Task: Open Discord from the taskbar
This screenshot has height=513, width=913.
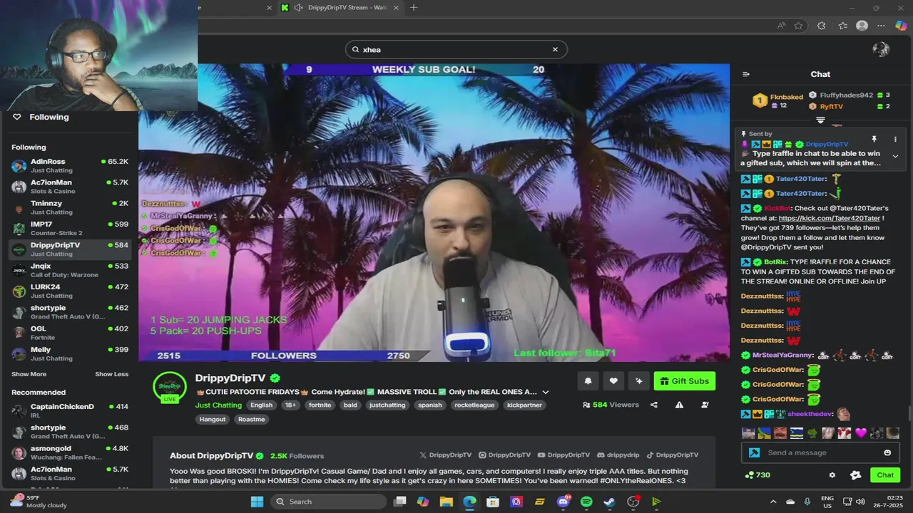Action: (x=563, y=502)
